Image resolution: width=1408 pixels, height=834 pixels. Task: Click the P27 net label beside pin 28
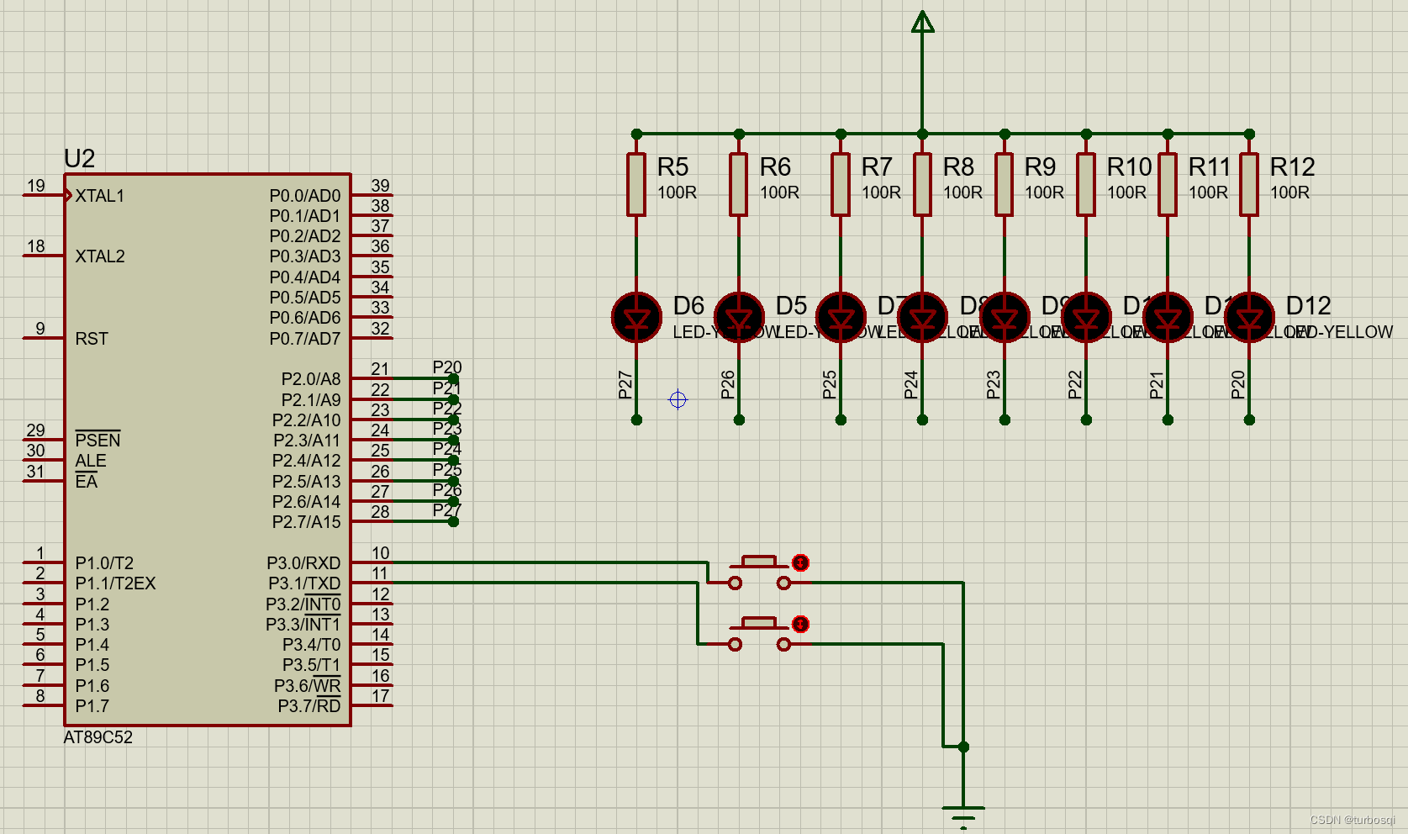[x=447, y=510]
